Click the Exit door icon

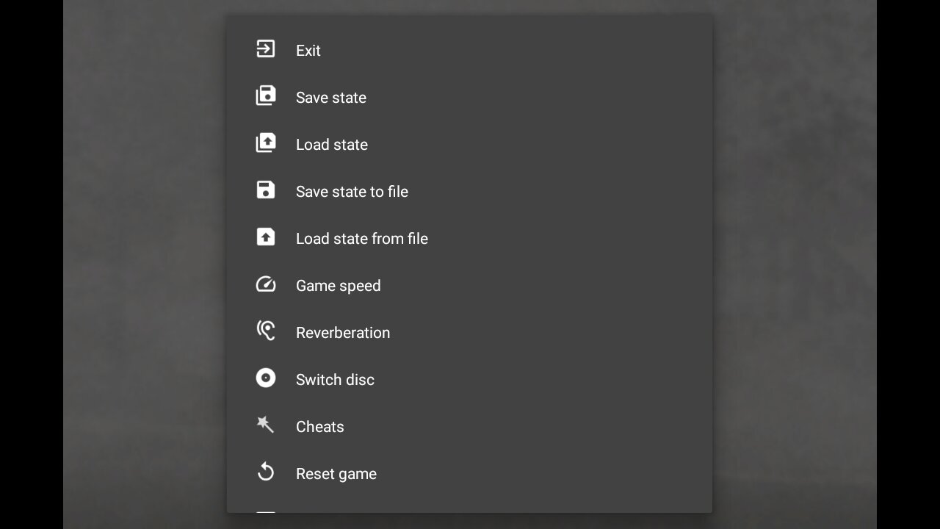[x=265, y=49]
